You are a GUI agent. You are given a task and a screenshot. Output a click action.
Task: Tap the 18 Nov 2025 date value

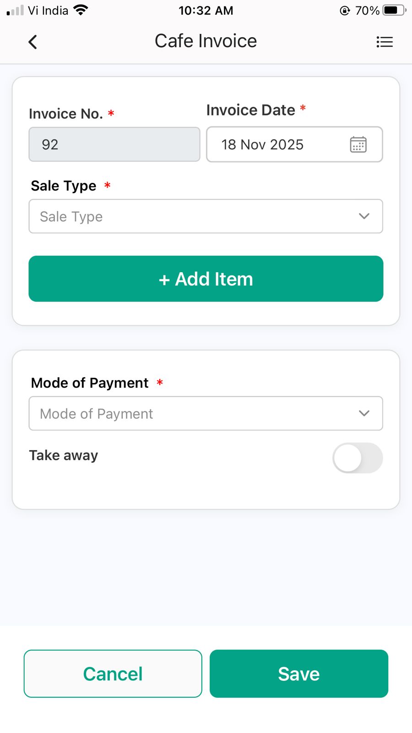tap(262, 145)
